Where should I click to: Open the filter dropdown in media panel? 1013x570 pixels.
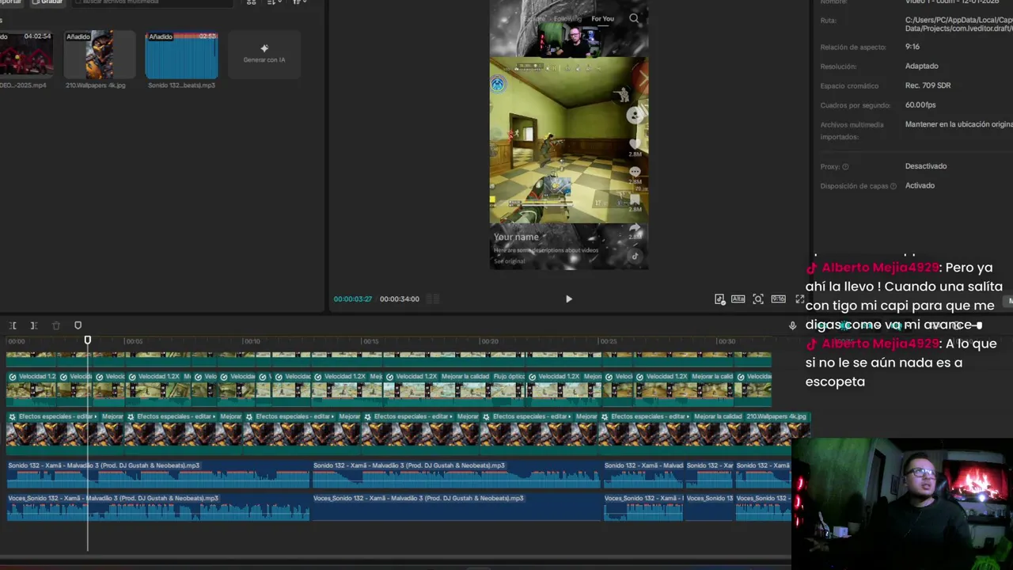coord(300,2)
